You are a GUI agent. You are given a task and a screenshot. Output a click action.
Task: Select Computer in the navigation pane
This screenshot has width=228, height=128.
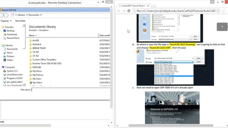click(10, 67)
